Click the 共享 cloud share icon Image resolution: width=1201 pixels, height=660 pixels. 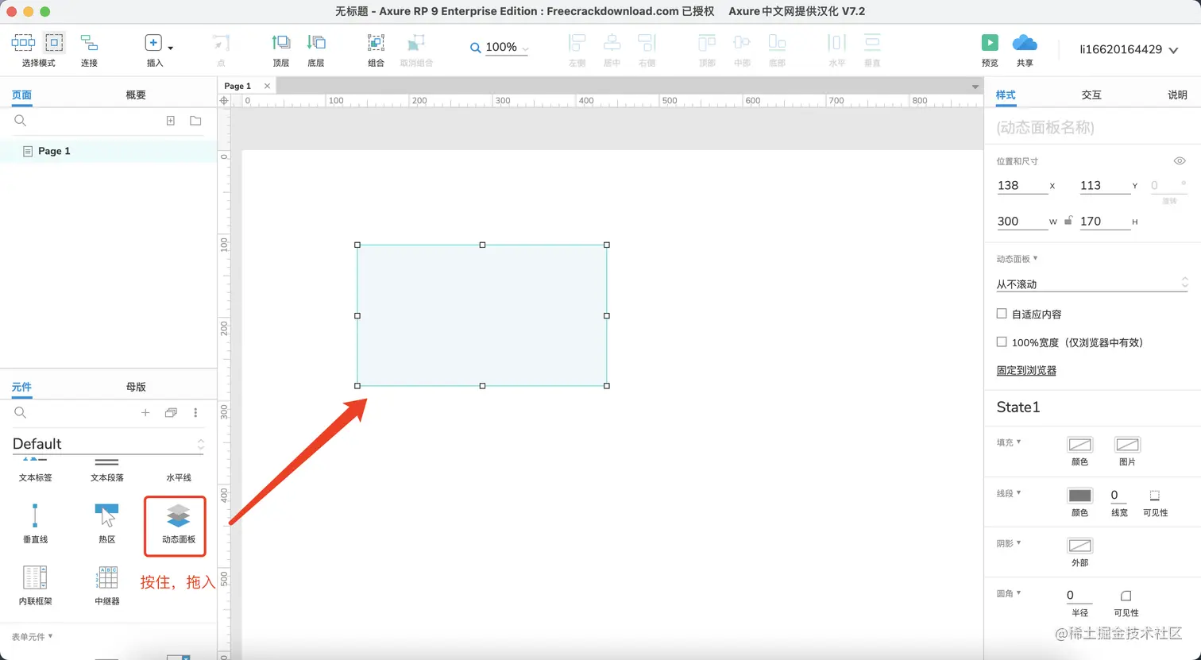1025,43
